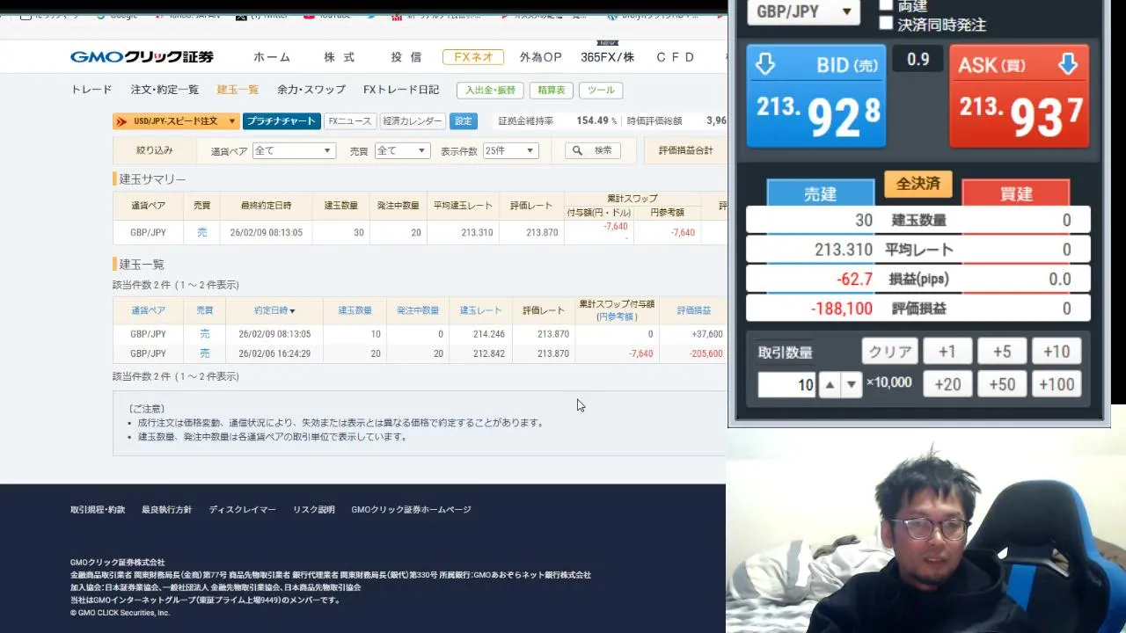This screenshot has width=1126, height=633.
Task: Click the ASK buy price panel
Action: 1020,96
